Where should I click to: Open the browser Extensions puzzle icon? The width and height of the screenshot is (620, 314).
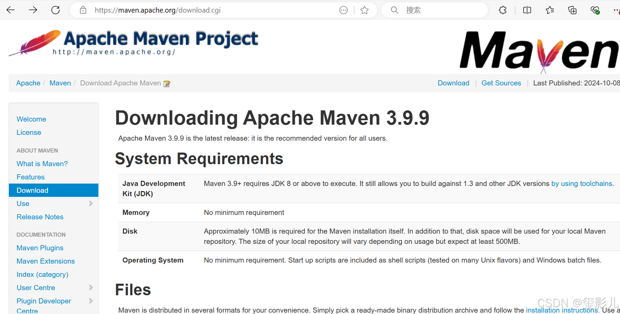(x=503, y=10)
